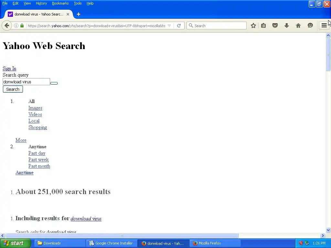Open the red shield security tray icon
The width and height of the screenshot is (331, 248).
(301, 243)
